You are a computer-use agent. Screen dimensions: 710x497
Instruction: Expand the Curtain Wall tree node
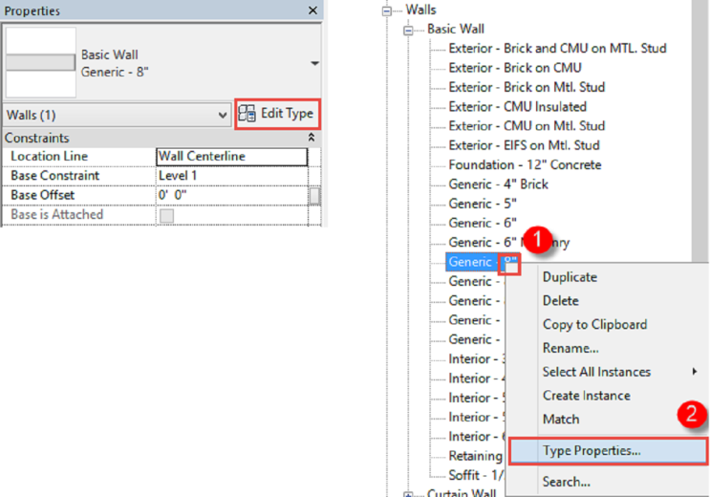click(408, 494)
